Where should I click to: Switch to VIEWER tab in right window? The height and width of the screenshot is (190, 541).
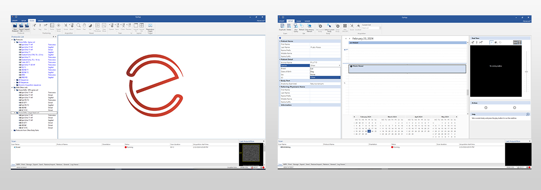307,21
